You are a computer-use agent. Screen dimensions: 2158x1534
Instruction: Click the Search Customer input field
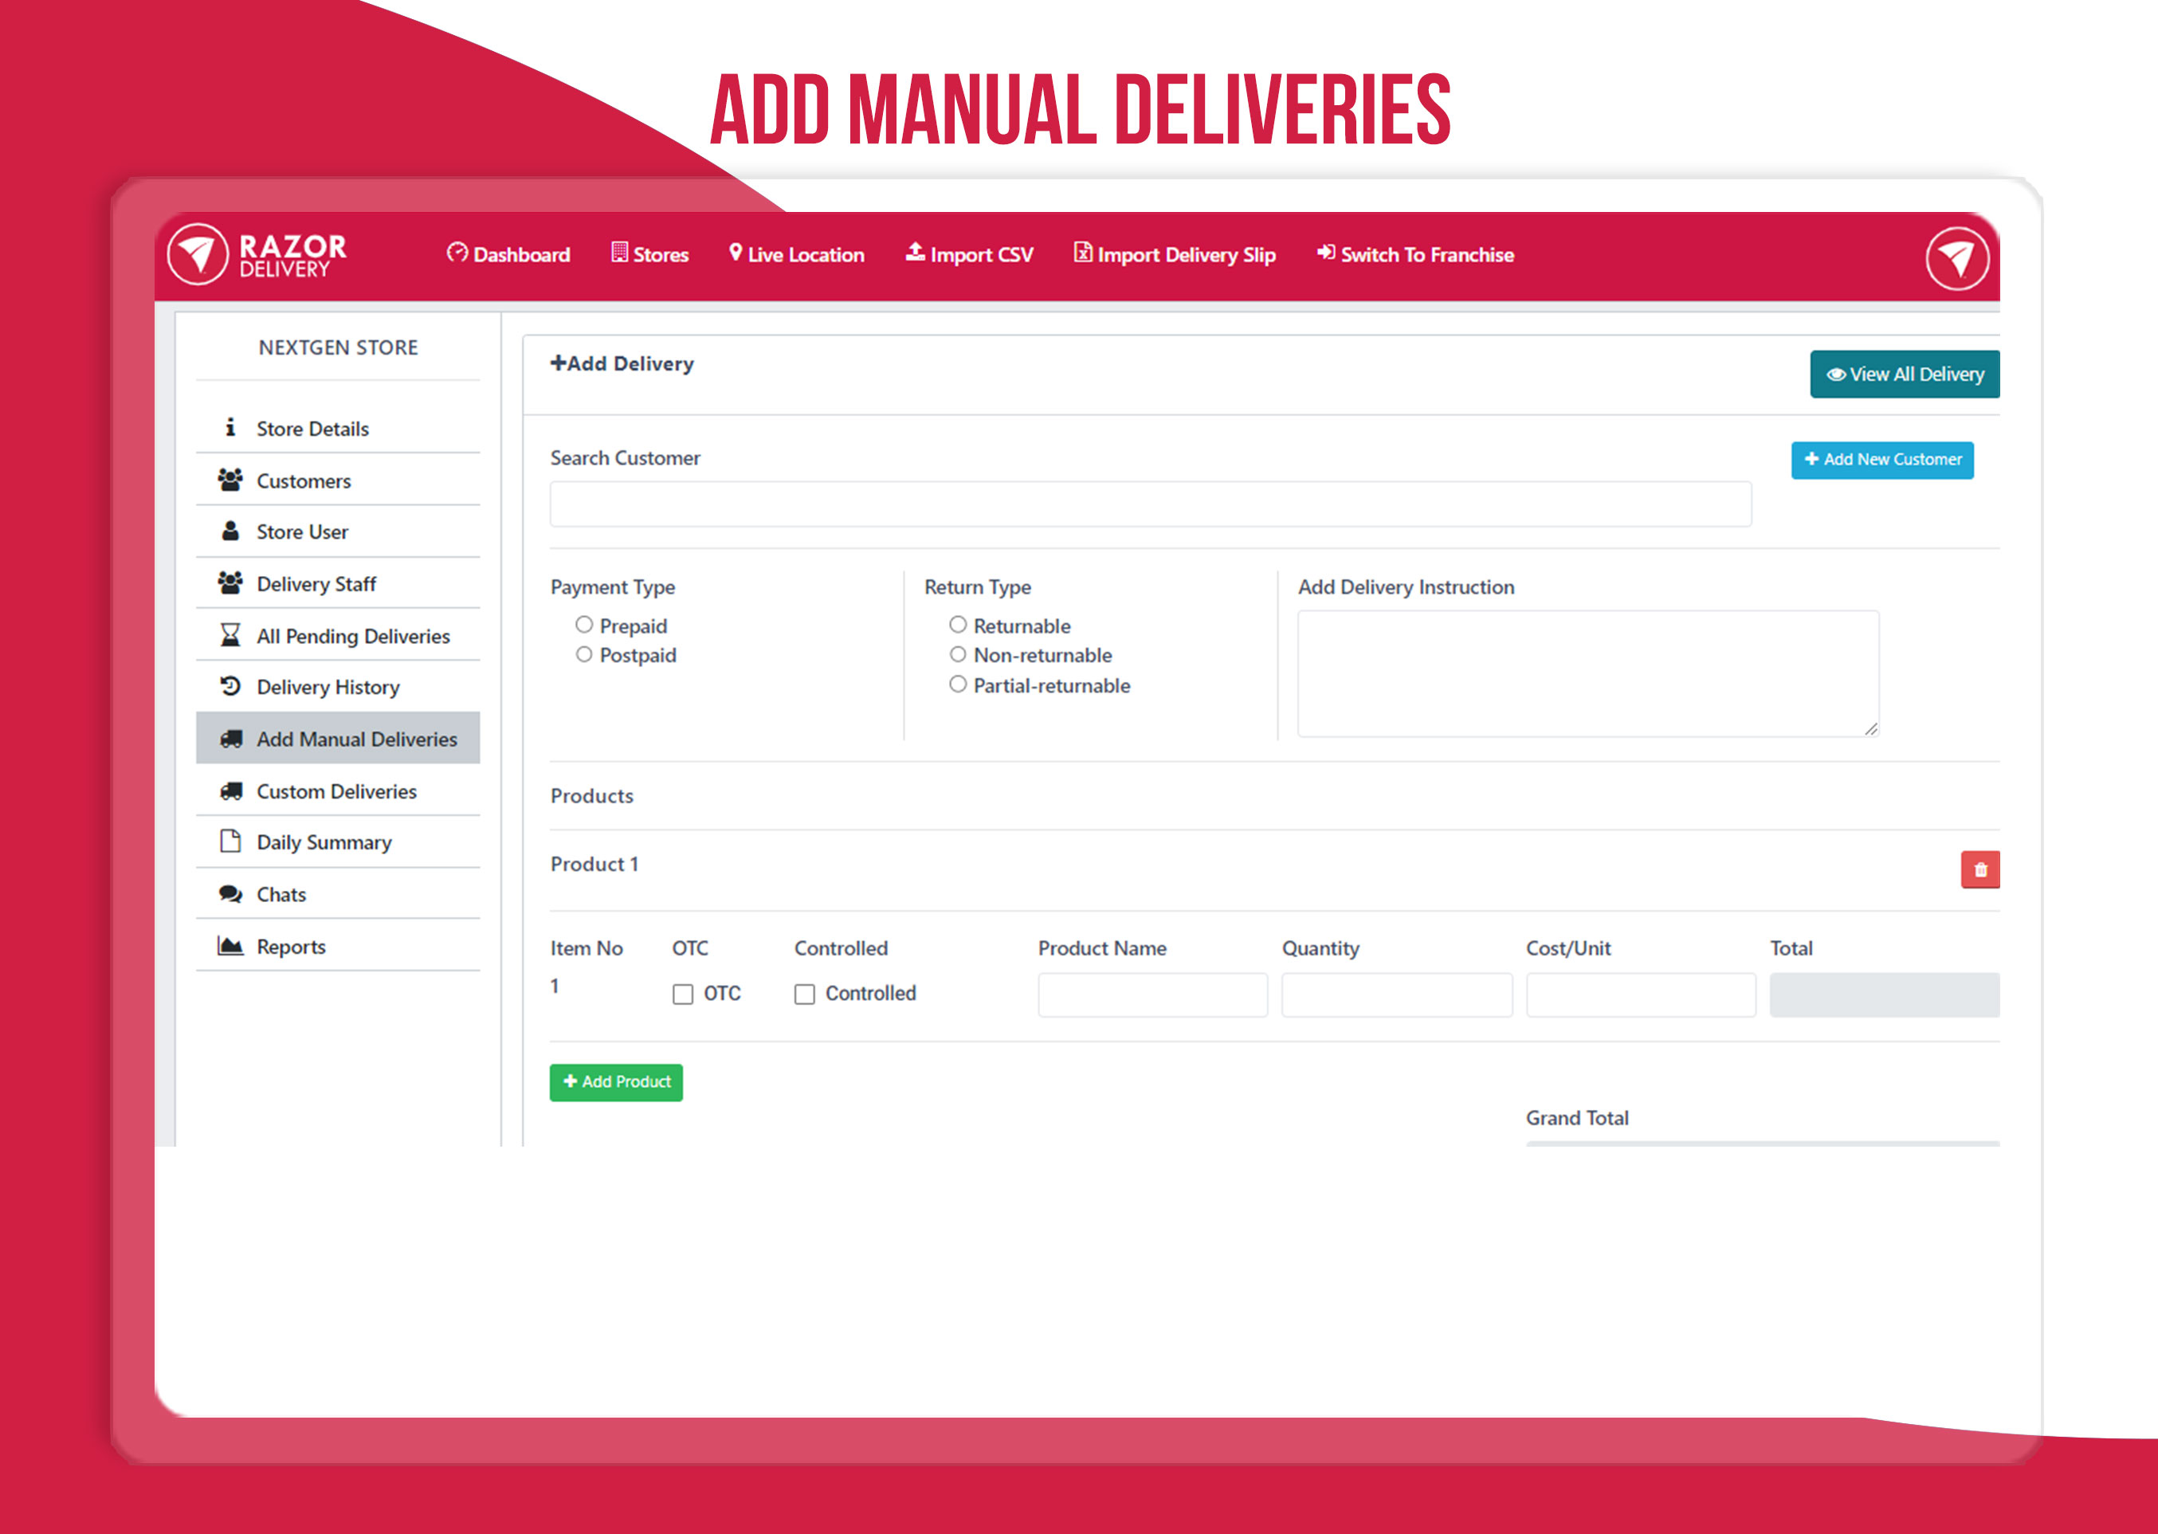pyautogui.click(x=1149, y=504)
